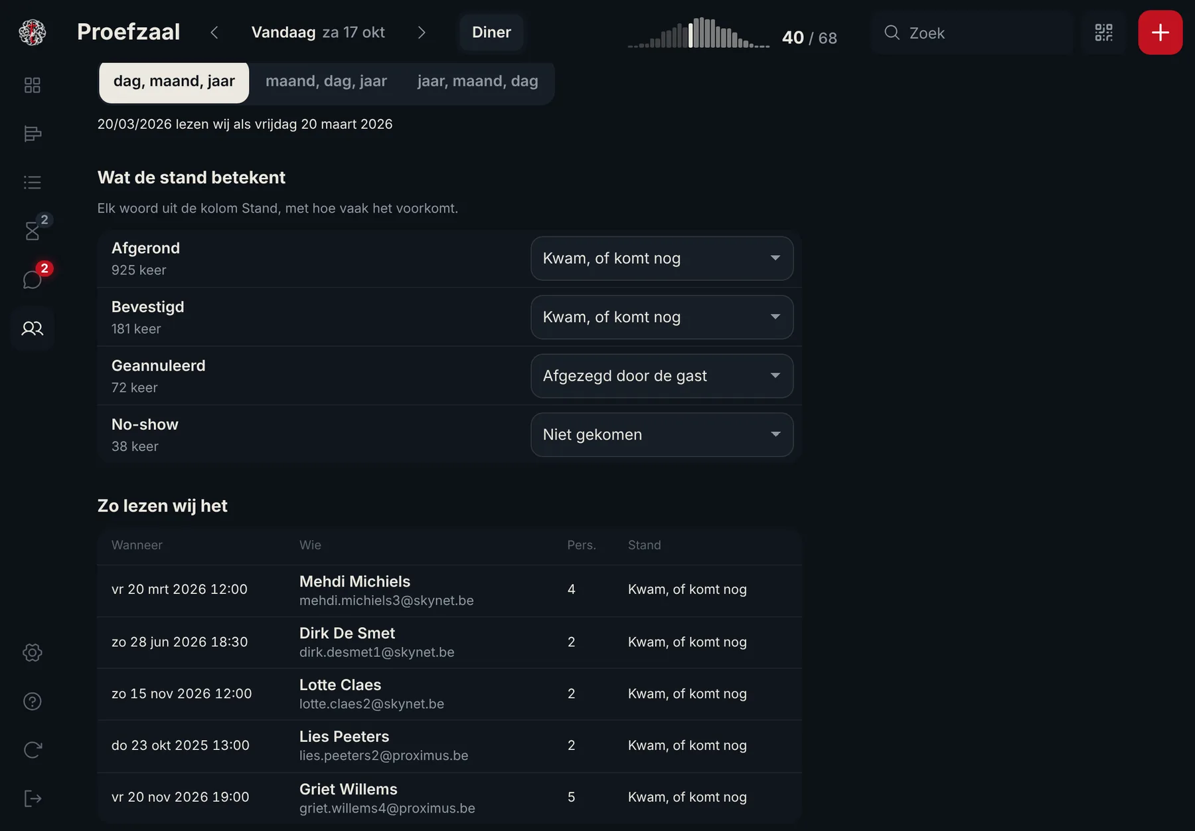Click the Pers. column header
This screenshot has height=831, width=1195.
point(582,545)
